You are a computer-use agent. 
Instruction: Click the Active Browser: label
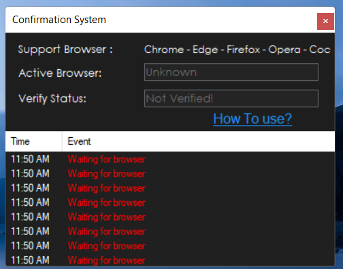tap(60, 73)
